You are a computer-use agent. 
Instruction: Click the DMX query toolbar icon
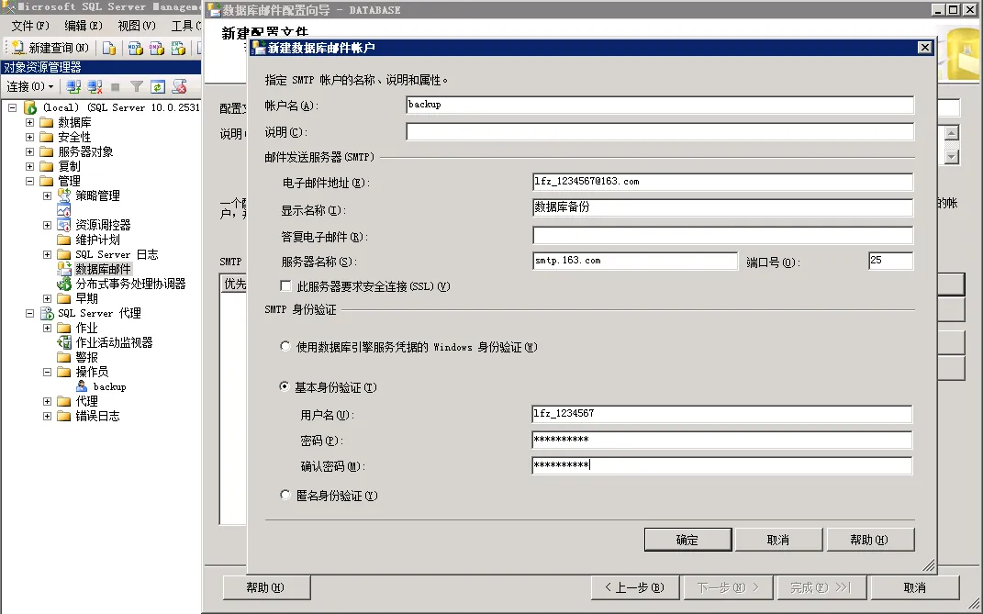click(157, 49)
